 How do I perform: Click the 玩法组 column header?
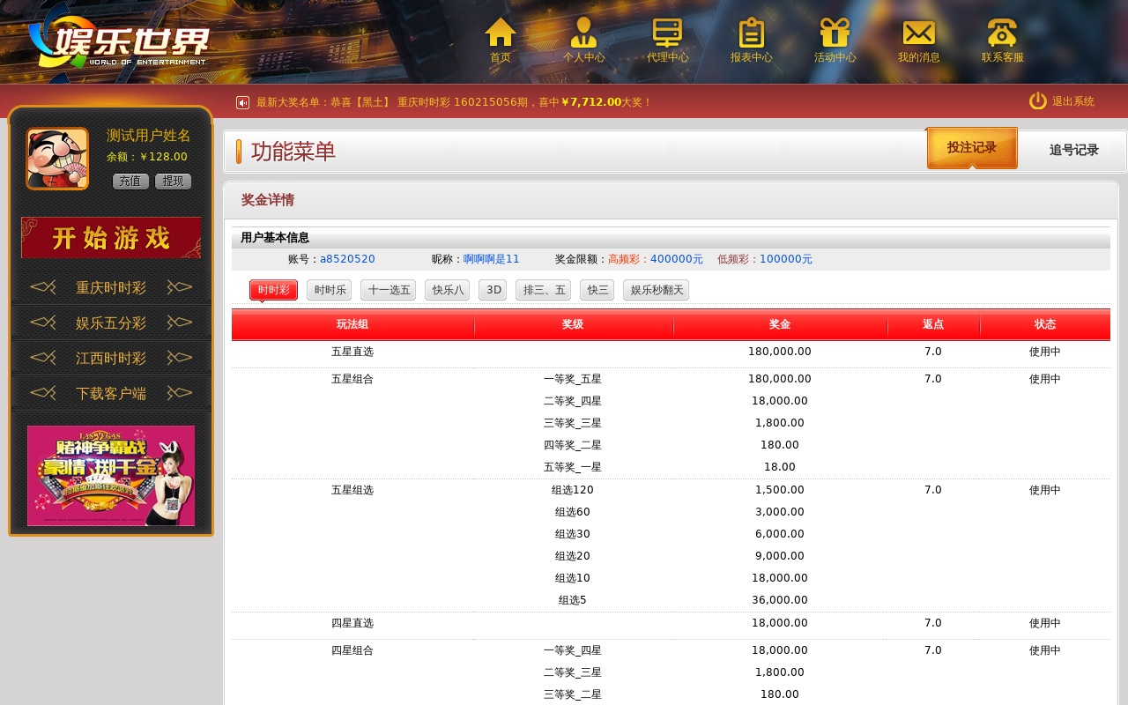click(x=352, y=324)
